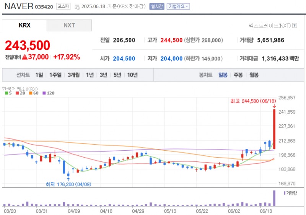This screenshot has height=215, width=306.
Task: Switch to the KRX tab
Action: pos(24,25)
